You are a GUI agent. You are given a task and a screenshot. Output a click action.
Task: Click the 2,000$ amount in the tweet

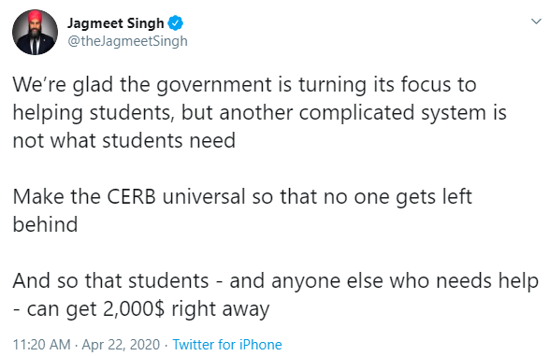[x=134, y=308]
